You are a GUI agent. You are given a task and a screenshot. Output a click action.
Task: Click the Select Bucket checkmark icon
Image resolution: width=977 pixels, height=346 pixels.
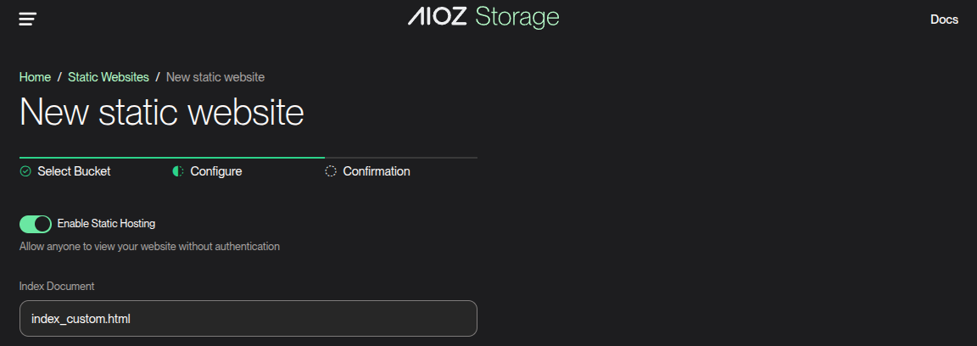(x=25, y=171)
